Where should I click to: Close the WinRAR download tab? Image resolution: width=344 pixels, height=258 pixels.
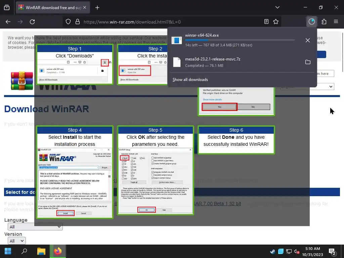[85, 7]
